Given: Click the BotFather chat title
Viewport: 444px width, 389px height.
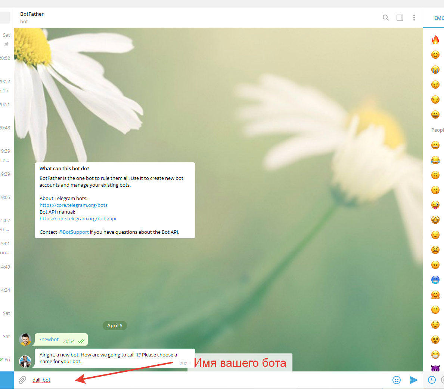Looking at the screenshot, I should pyautogui.click(x=32, y=14).
